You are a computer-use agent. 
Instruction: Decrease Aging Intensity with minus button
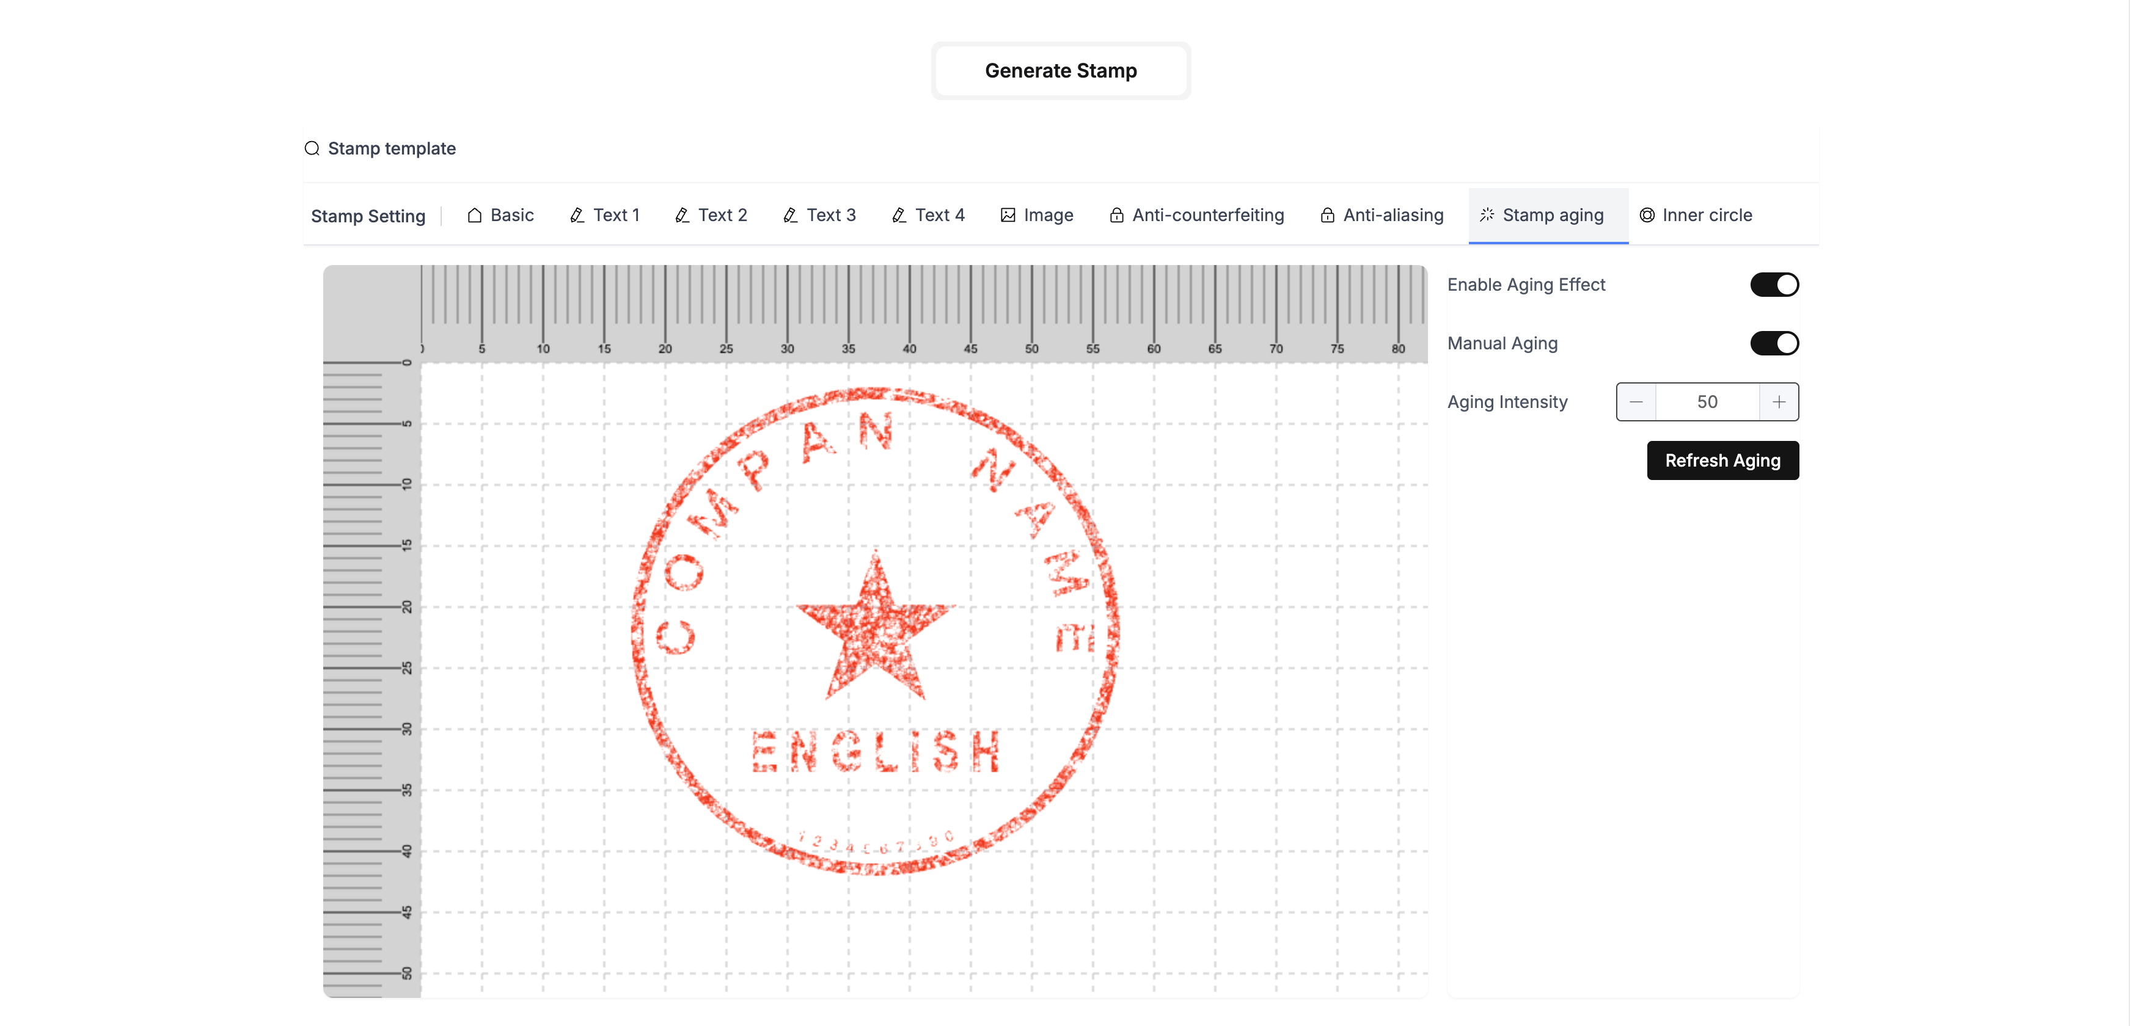coord(1636,402)
